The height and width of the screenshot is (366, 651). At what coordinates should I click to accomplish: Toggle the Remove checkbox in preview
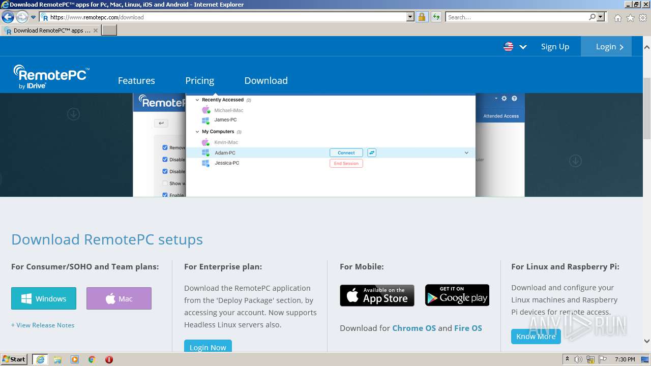(x=165, y=147)
